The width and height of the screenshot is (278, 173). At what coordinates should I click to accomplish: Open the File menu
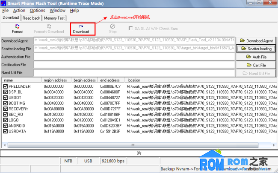point(5,11)
